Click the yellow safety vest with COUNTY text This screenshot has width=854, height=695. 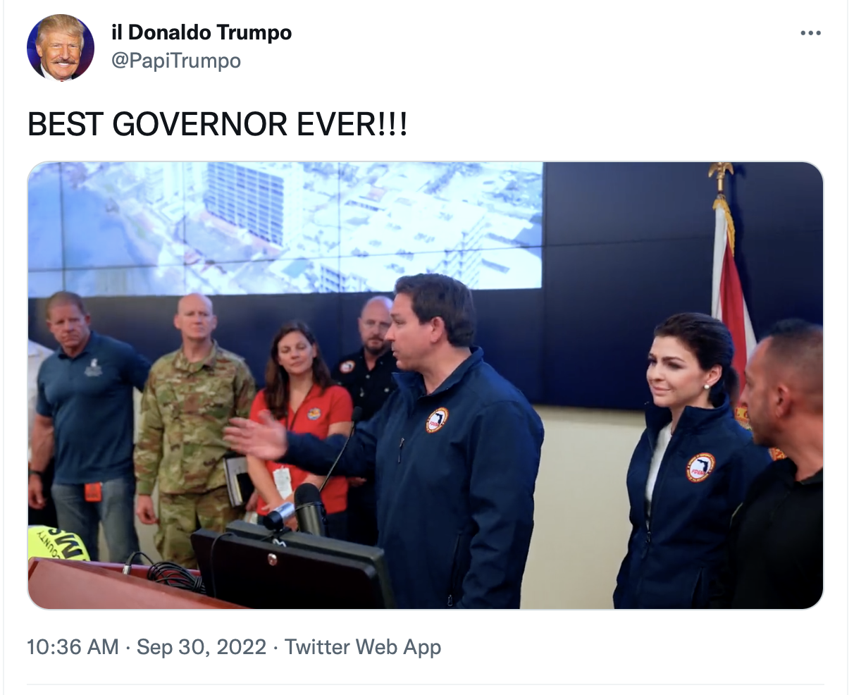[58, 543]
